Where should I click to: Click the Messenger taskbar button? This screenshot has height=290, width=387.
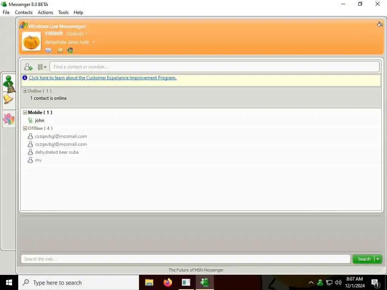[204, 282]
